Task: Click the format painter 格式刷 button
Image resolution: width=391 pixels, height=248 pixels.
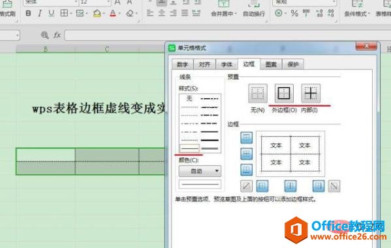Action: point(7,9)
